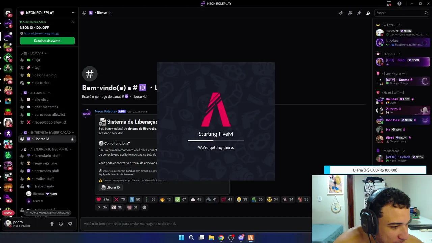Toggle microphone mute in user panel
The height and width of the screenshot is (243, 432).
coord(52,224)
